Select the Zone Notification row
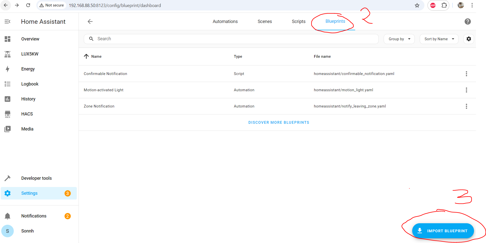The image size is (486, 243). [x=277, y=106]
